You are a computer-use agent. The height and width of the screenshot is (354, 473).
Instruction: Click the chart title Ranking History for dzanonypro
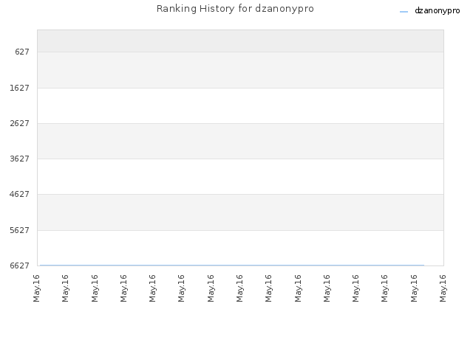click(235, 9)
